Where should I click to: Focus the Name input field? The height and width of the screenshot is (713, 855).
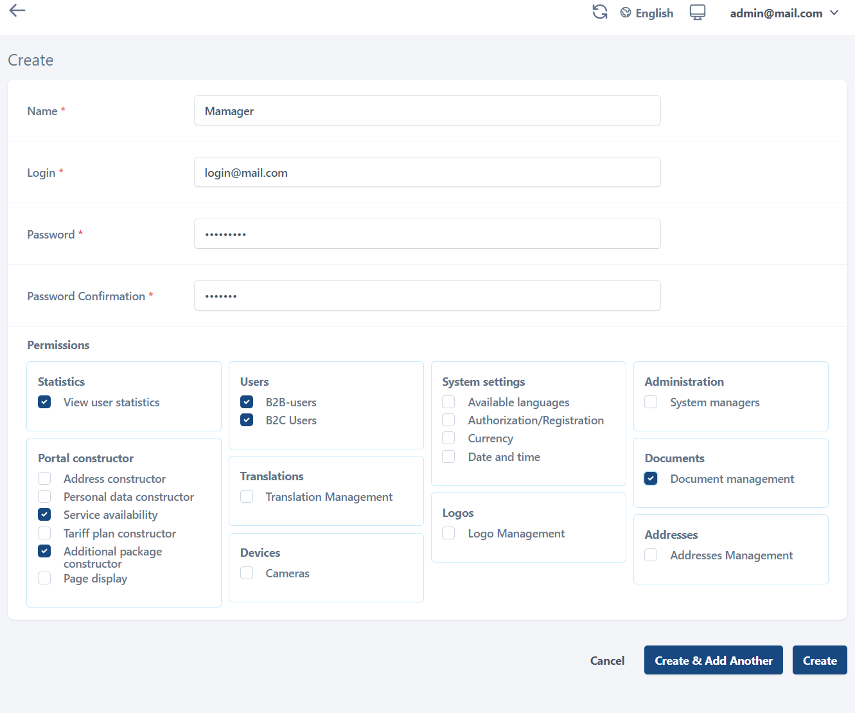(x=427, y=111)
